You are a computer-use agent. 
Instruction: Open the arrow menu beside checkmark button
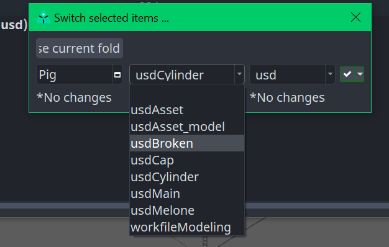360,74
